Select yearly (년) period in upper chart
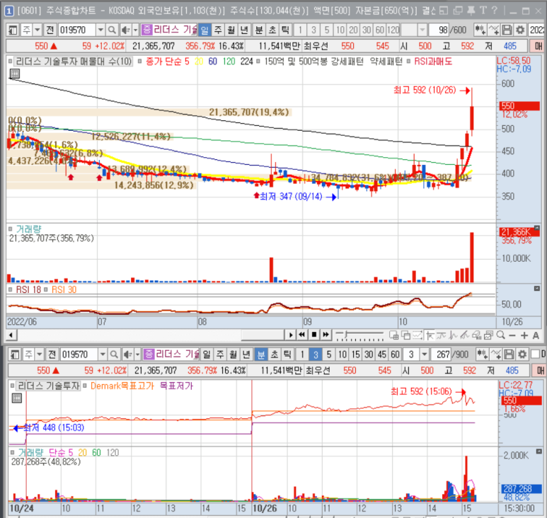The width and height of the screenshot is (547, 518). (x=244, y=30)
